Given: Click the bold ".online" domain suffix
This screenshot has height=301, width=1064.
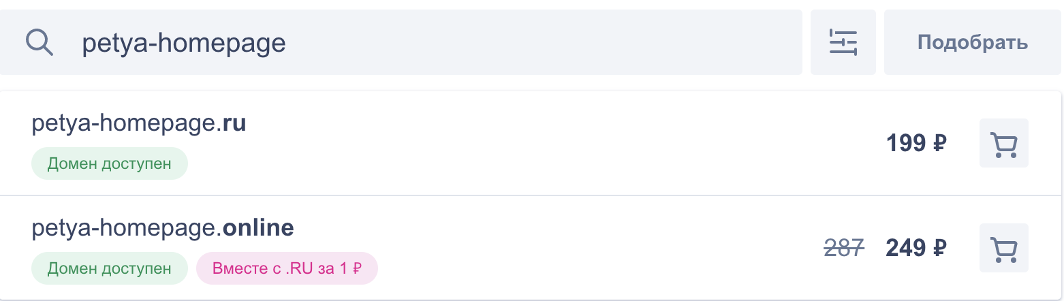Looking at the screenshot, I should (257, 228).
